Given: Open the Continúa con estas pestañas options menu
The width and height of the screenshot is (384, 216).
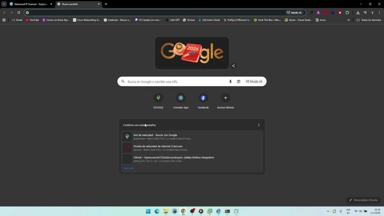Looking at the screenshot, I should point(259,125).
